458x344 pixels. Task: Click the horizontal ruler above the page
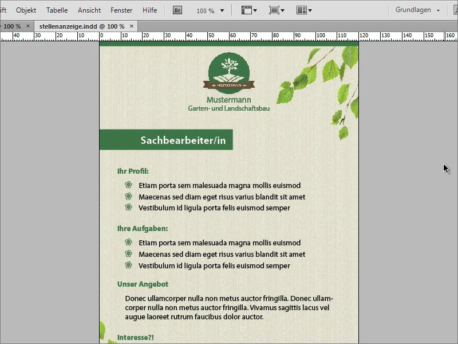229,36
